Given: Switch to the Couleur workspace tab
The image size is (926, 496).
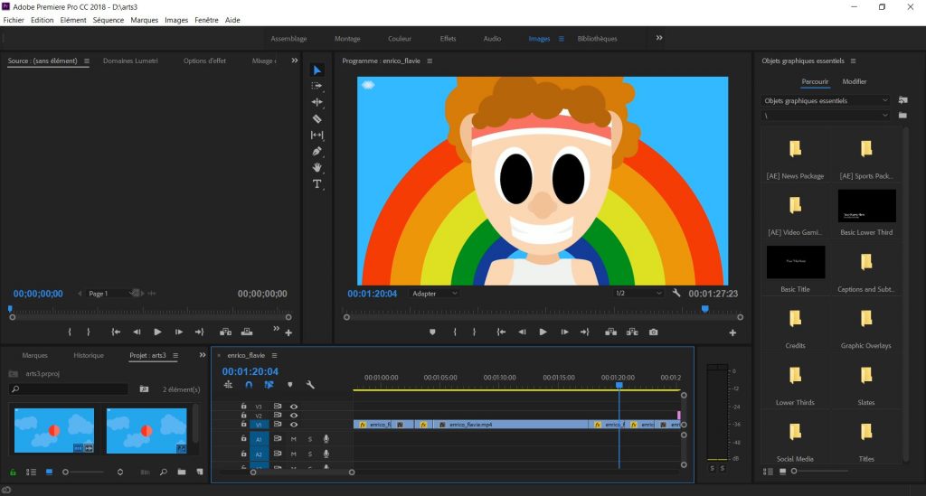Looking at the screenshot, I should click(x=400, y=39).
